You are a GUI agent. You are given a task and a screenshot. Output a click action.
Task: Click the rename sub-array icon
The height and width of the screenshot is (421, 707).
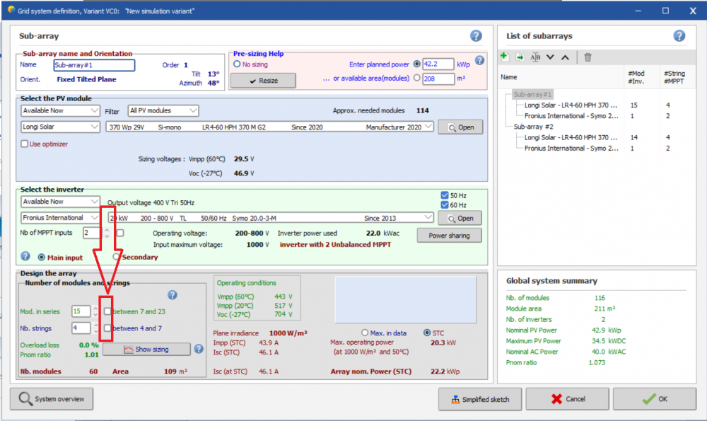point(535,57)
